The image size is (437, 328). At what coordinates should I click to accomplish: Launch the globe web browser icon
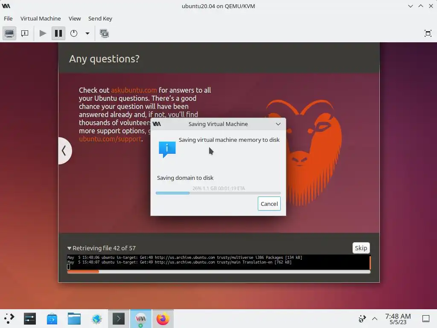tap(96, 319)
